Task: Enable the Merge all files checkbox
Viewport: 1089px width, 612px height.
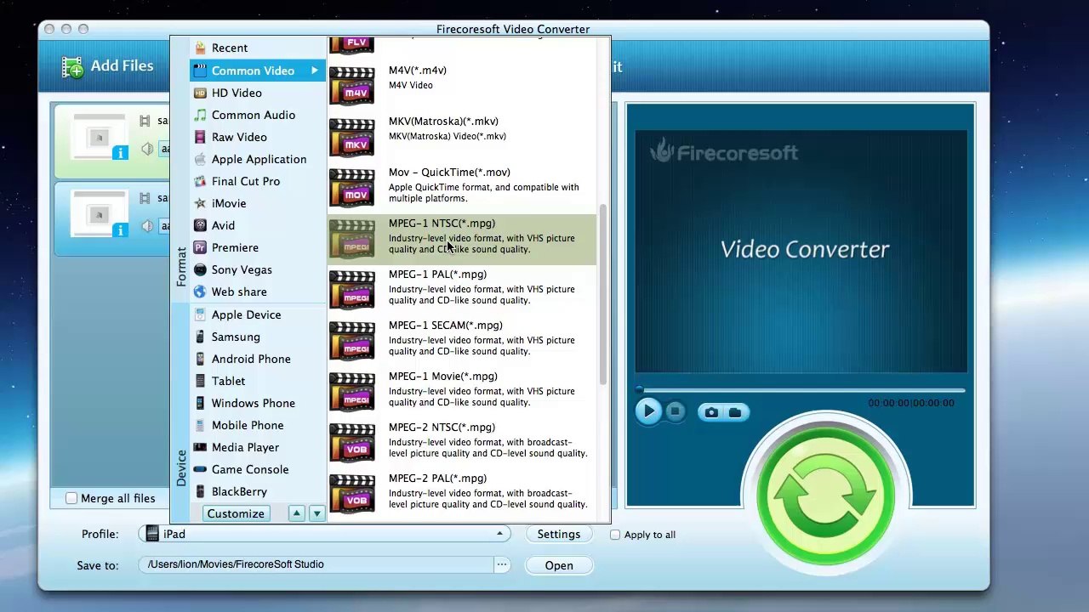Action: click(71, 498)
